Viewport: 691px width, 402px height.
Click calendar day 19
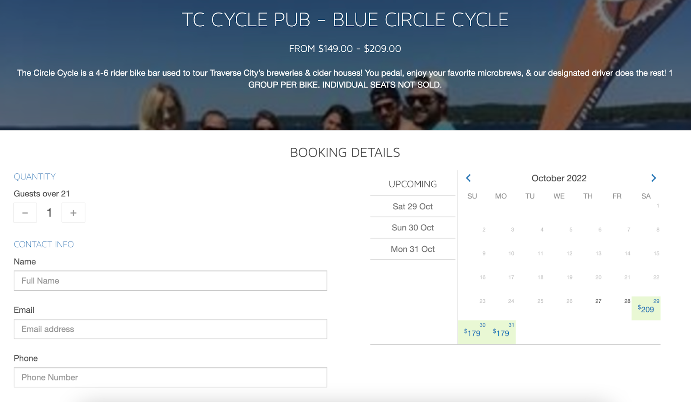570,277
